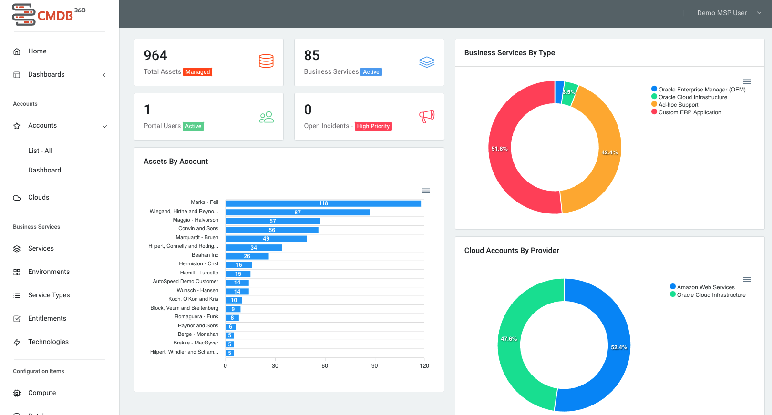Click the Portal Users people icon
Image resolution: width=772 pixels, height=415 pixels.
pos(267,117)
